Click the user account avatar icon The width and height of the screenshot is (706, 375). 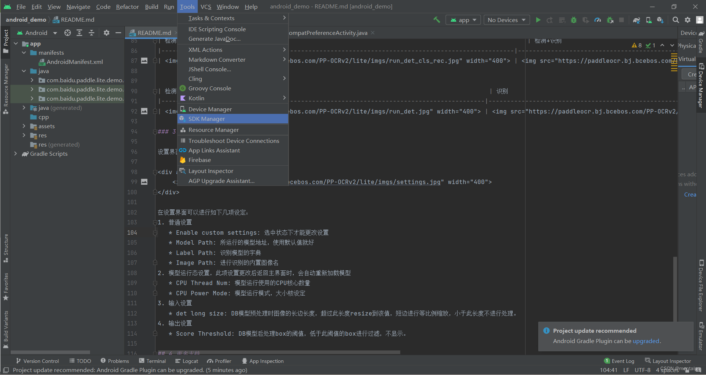pyautogui.click(x=700, y=20)
